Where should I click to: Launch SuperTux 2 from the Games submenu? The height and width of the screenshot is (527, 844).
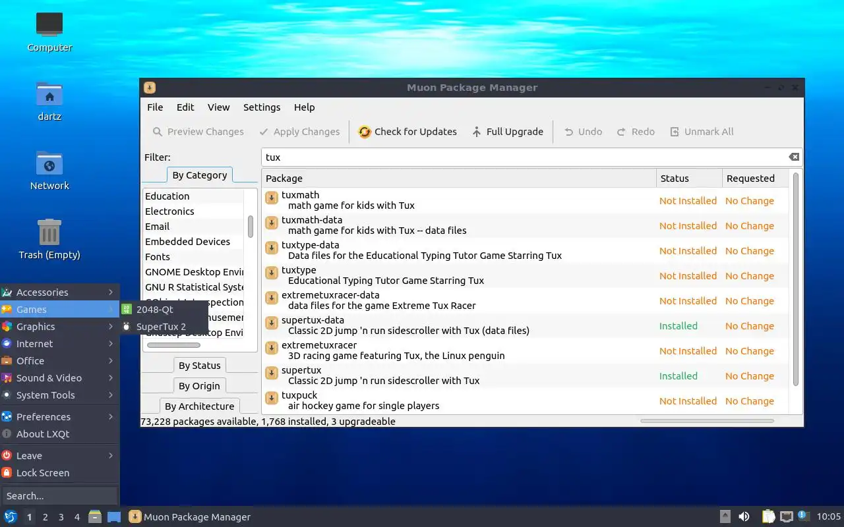tap(164, 327)
